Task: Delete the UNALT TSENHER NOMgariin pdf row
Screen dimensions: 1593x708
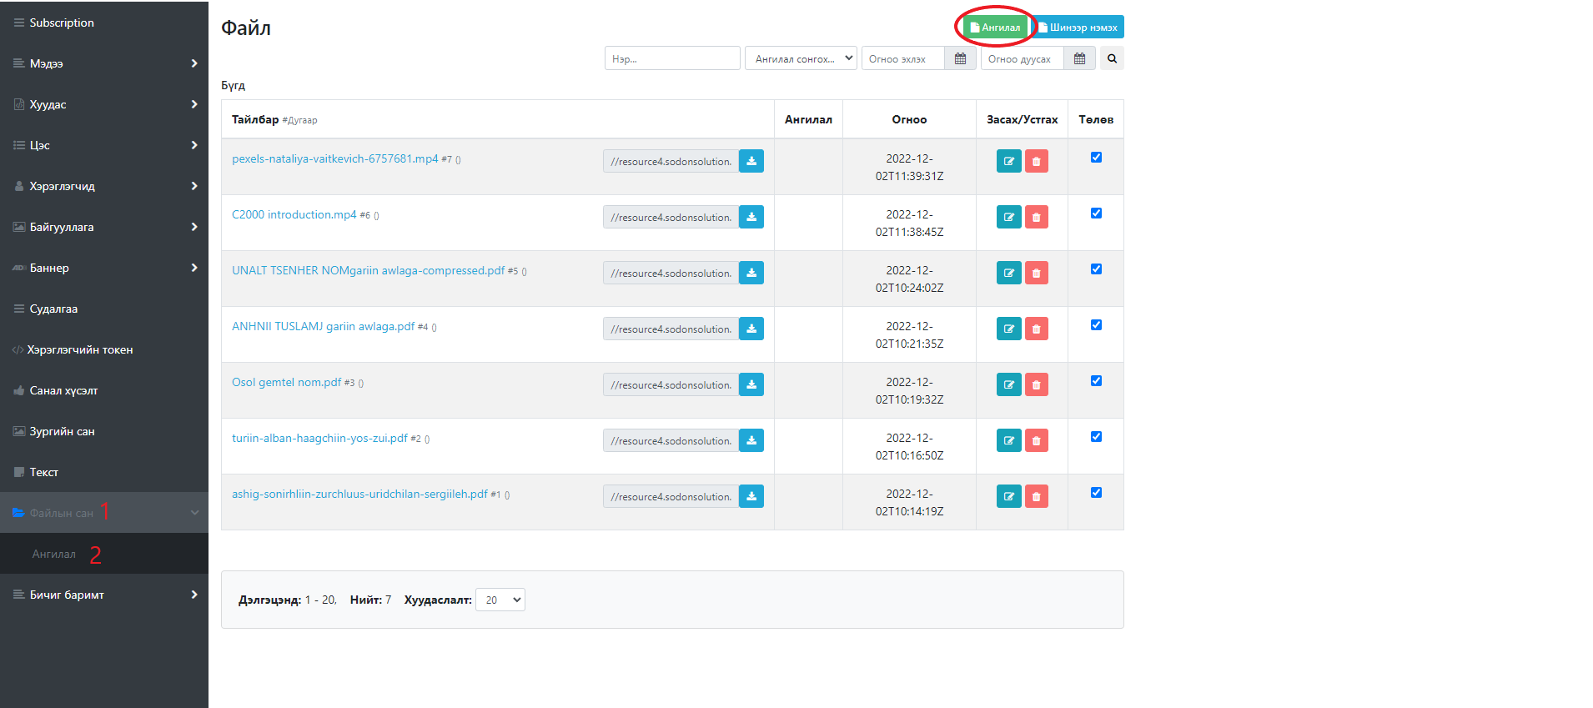Action: click(1036, 273)
